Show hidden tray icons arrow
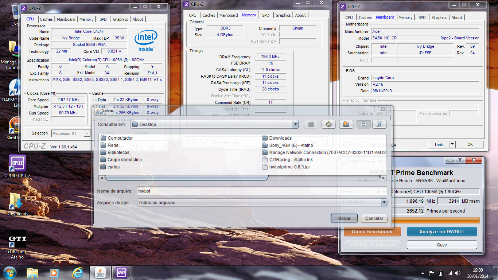 pos(423,273)
